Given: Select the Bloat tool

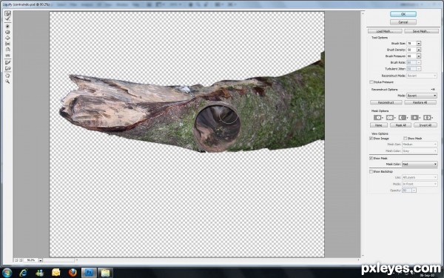Looking at the screenshot, I should (x=7, y=38).
